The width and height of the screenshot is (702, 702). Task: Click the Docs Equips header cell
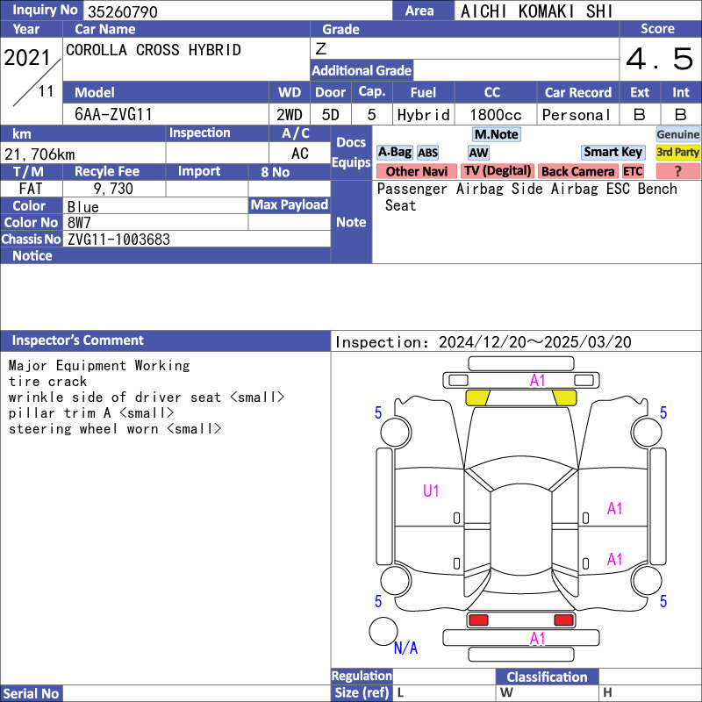(x=351, y=153)
